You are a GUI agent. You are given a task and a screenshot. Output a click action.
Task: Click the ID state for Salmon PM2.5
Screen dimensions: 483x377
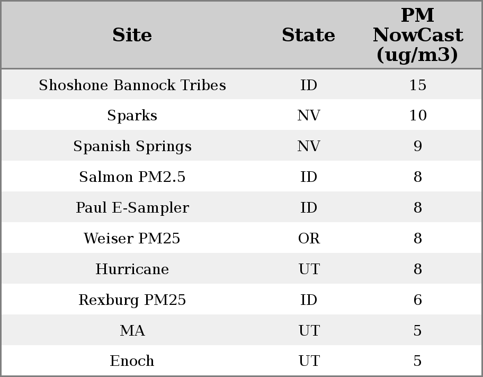[309, 177]
